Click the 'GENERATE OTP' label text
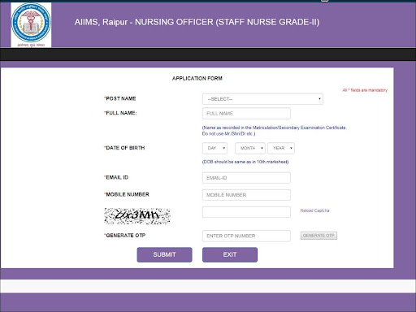The width and height of the screenshot is (416, 312). tap(125, 236)
